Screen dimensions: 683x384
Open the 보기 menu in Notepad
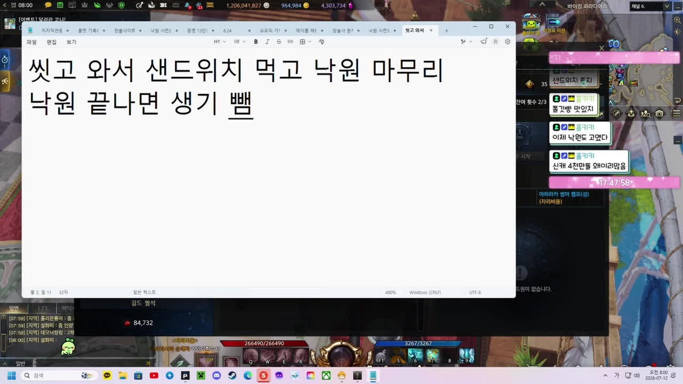pyautogui.click(x=72, y=42)
